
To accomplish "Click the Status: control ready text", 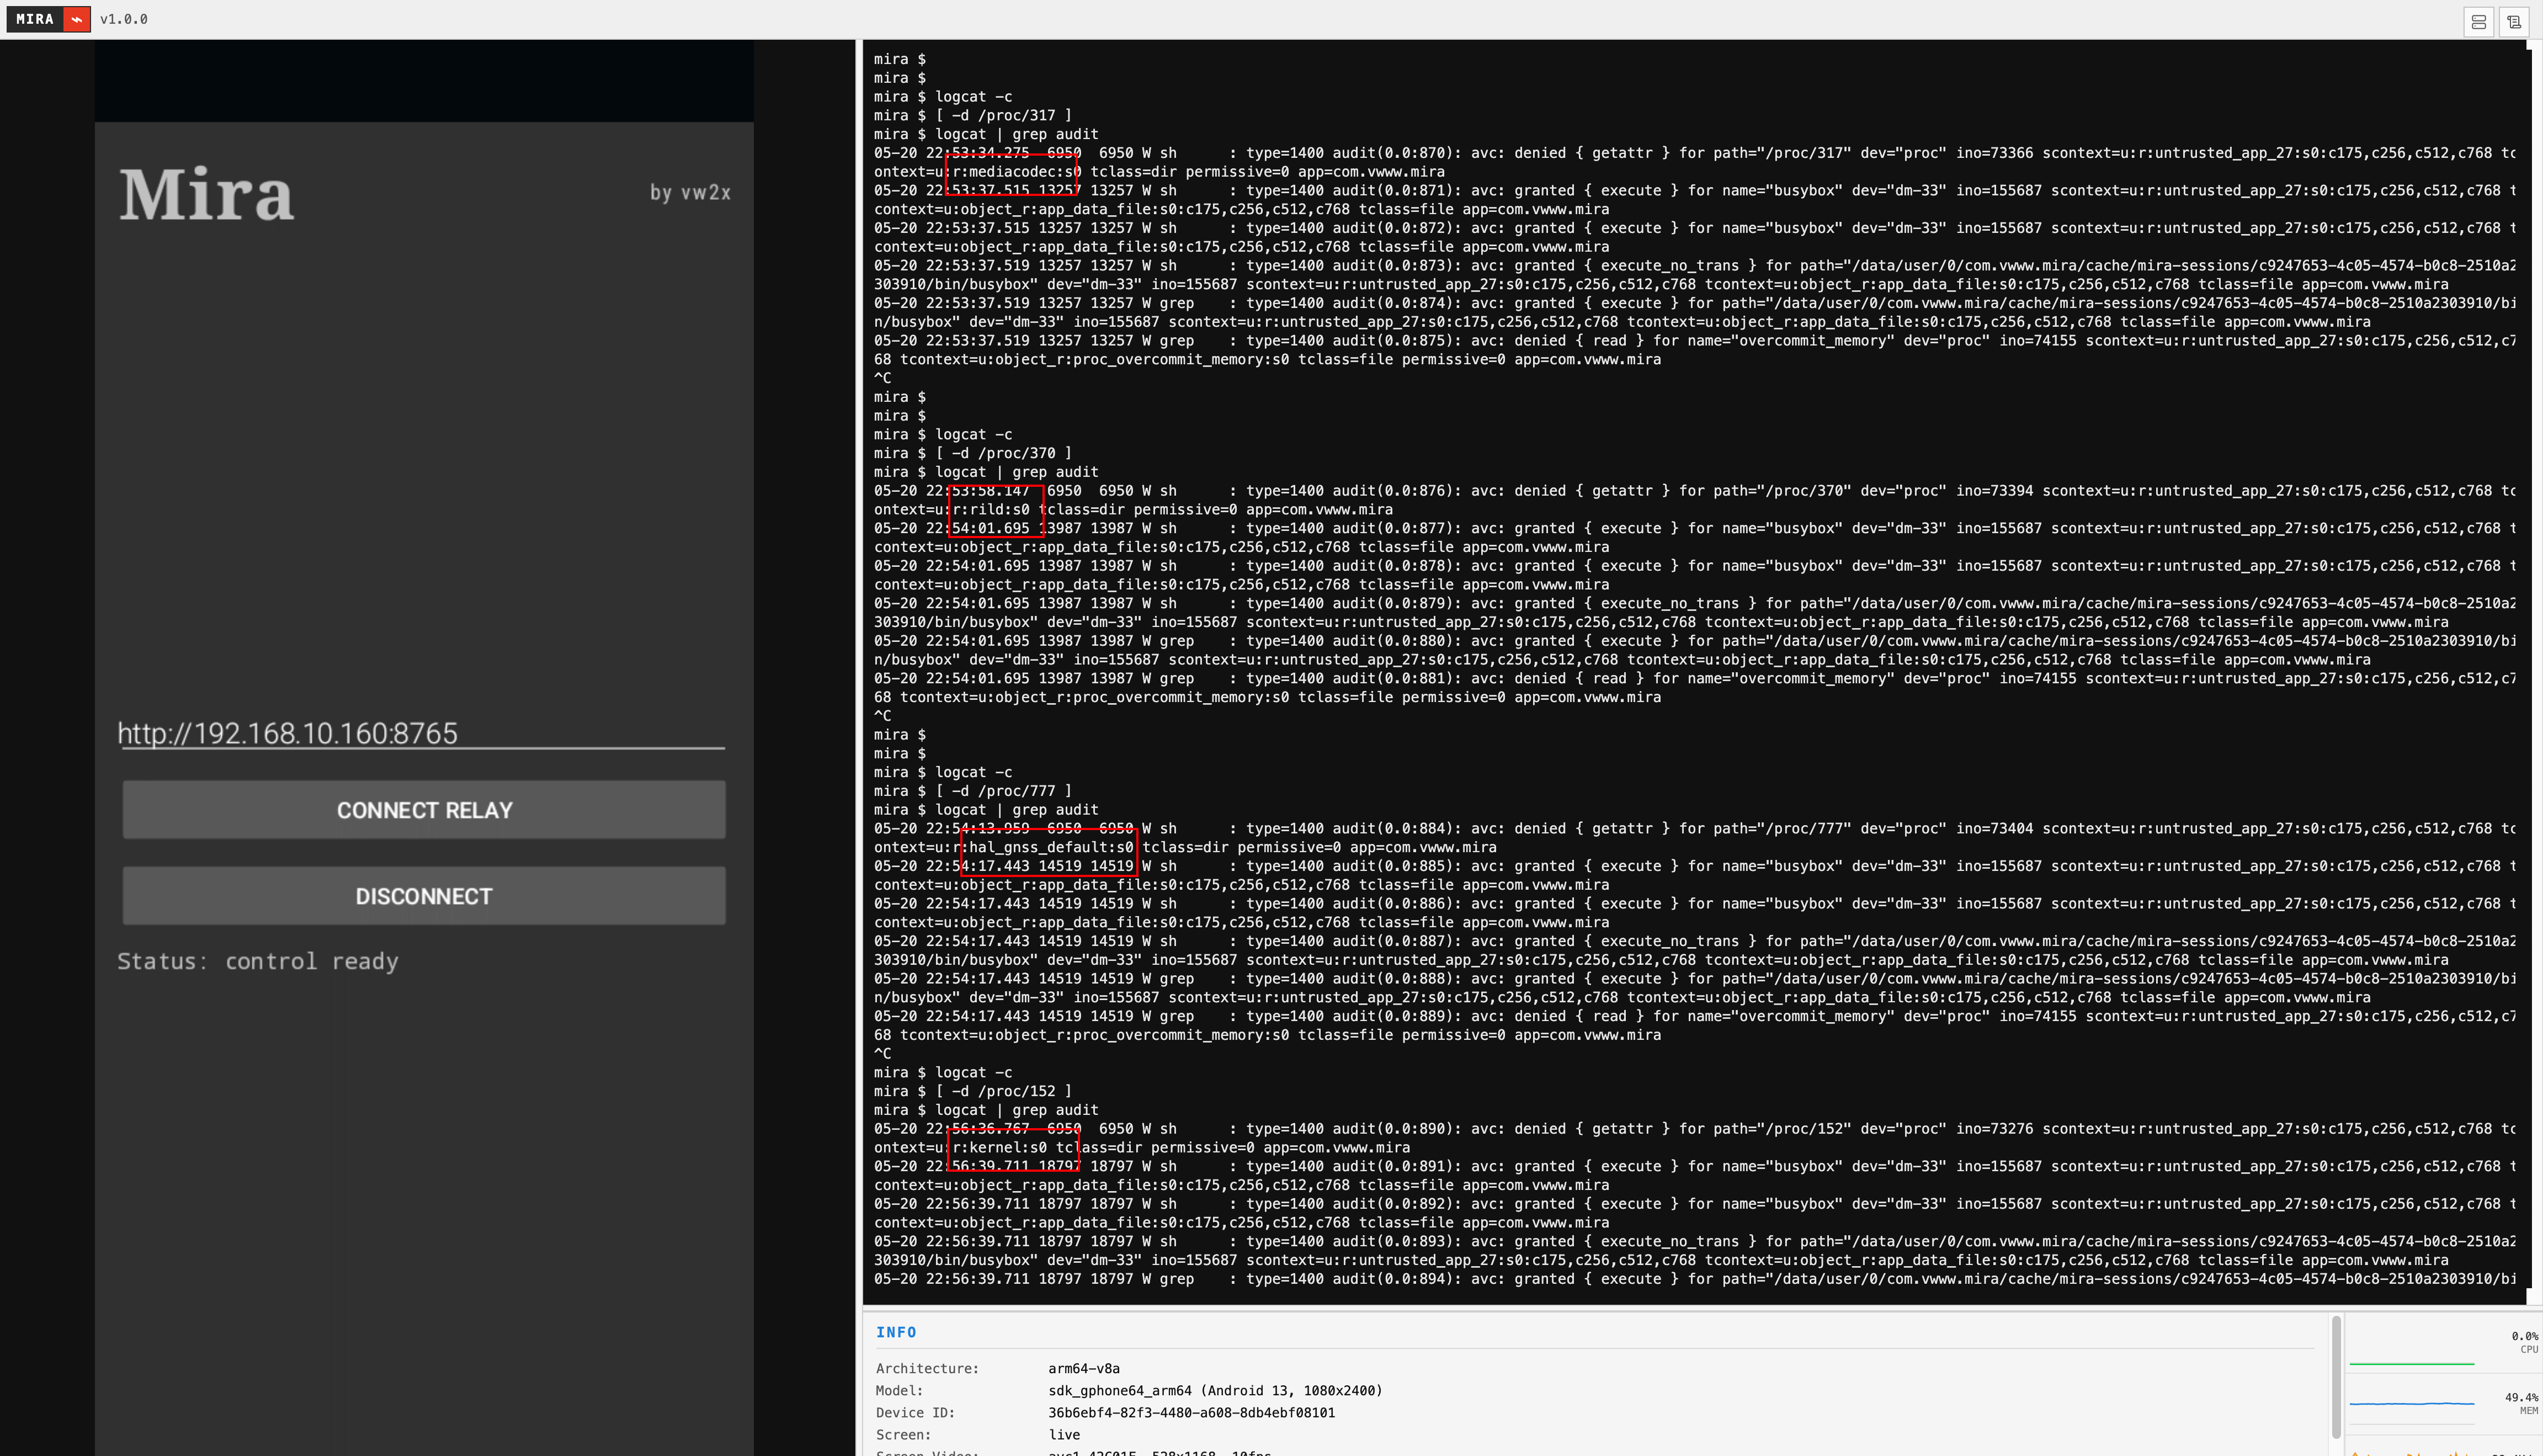I will [258, 961].
